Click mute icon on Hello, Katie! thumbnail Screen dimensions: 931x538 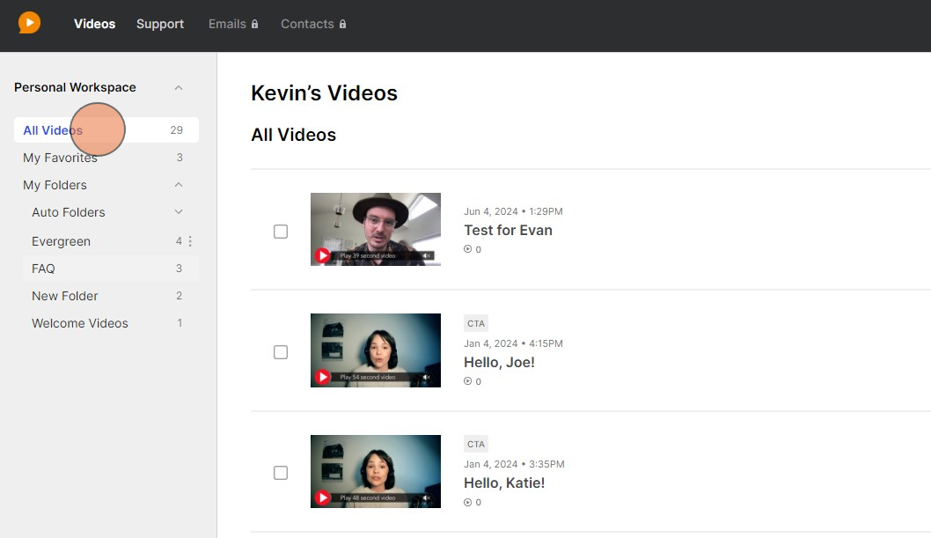click(x=426, y=497)
